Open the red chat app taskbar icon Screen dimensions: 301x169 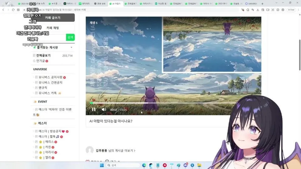tap(165, 165)
